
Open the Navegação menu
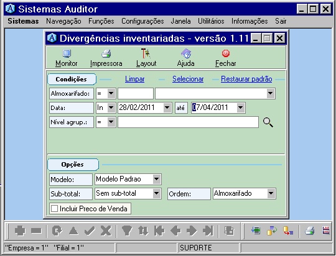(63, 21)
